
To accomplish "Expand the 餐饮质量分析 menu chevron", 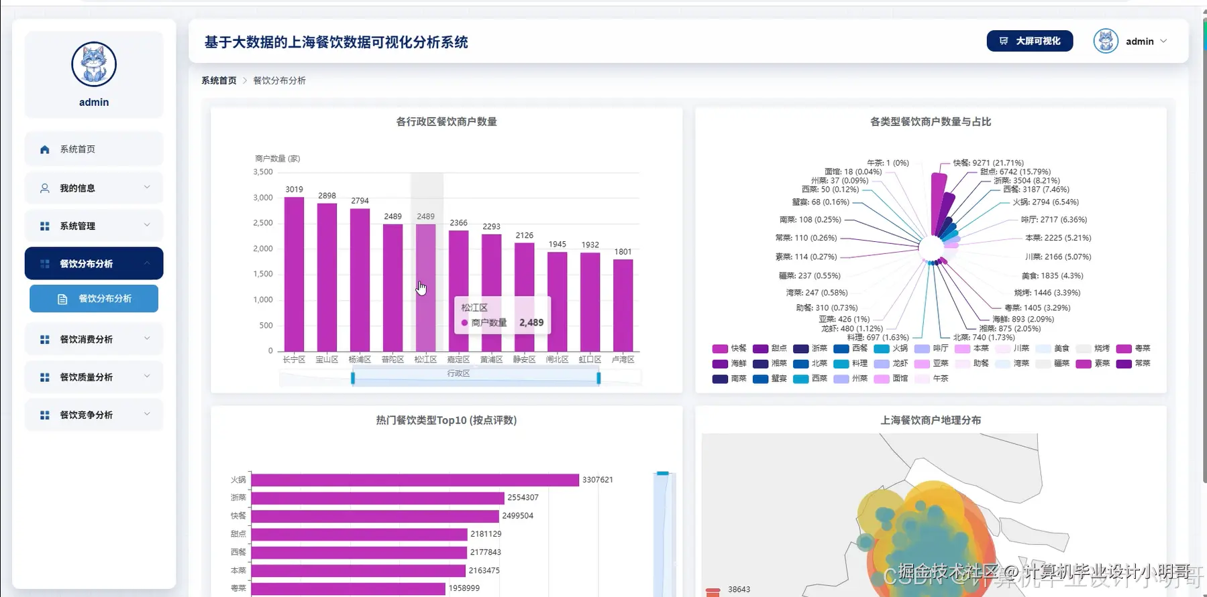I will (x=147, y=377).
